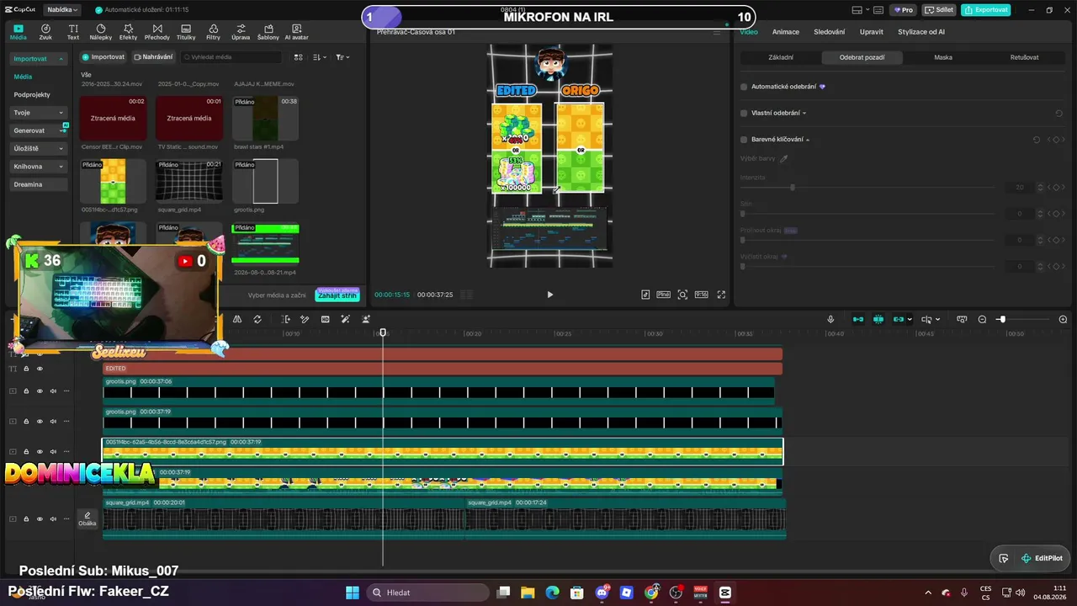The image size is (1077, 606).
Task: Click the Intenzita slider handle
Action: [792, 188]
